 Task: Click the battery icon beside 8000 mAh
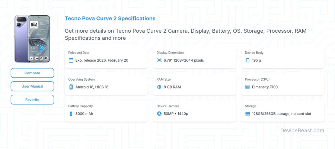(71, 114)
